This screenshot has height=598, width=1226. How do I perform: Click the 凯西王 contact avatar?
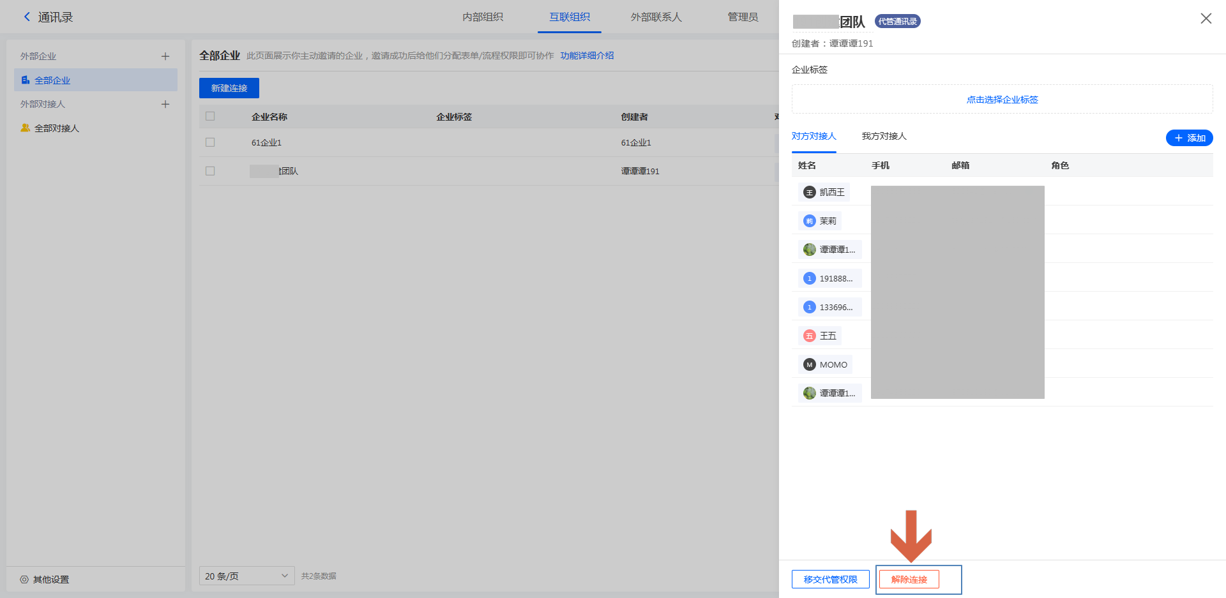coord(810,192)
